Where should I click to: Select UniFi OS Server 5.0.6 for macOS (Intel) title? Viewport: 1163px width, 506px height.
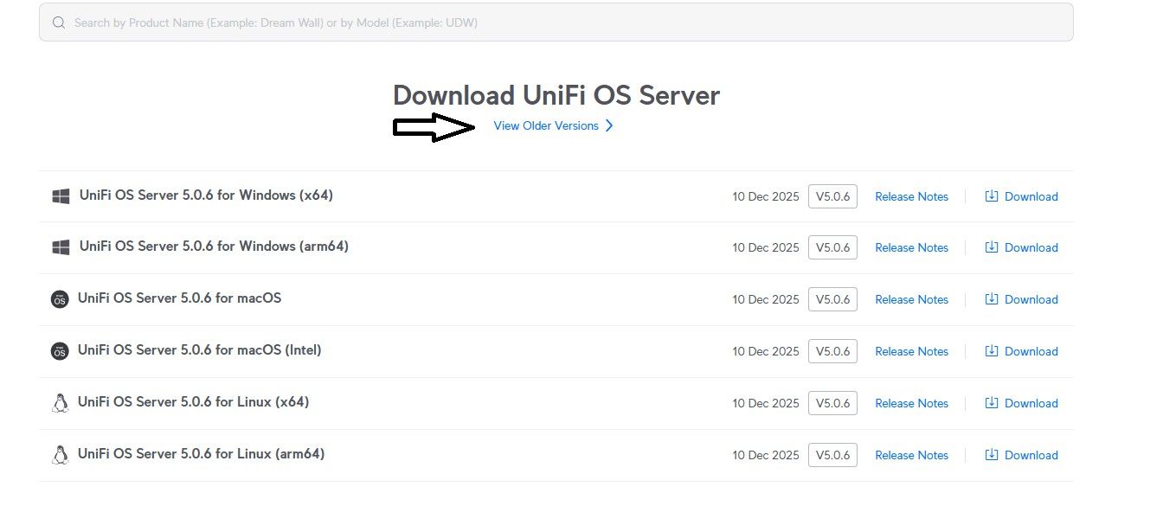[x=199, y=350]
